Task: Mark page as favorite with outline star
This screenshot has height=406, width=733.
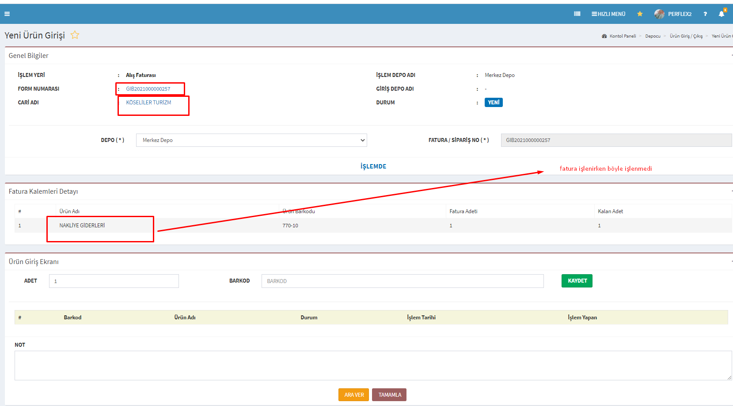Action: pyautogui.click(x=75, y=35)
